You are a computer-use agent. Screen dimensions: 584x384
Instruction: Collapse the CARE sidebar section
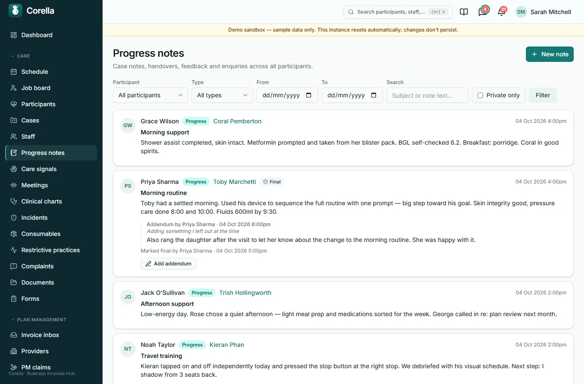coord(20,56)
